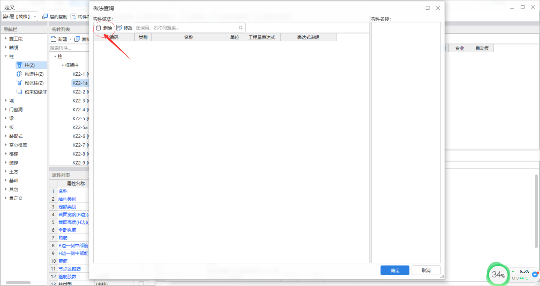Click the 名称 column header
The image size is (540, 286).
click(x=189, y=37)
